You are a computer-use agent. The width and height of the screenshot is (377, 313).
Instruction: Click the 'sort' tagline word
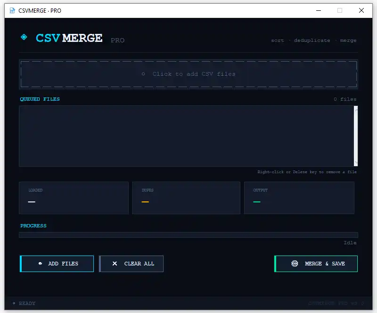tap(278, 40)
